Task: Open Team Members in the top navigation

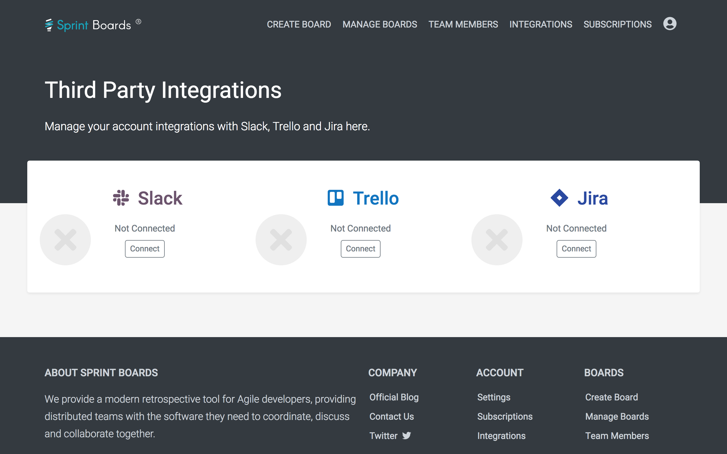Action: pos(463,24)
